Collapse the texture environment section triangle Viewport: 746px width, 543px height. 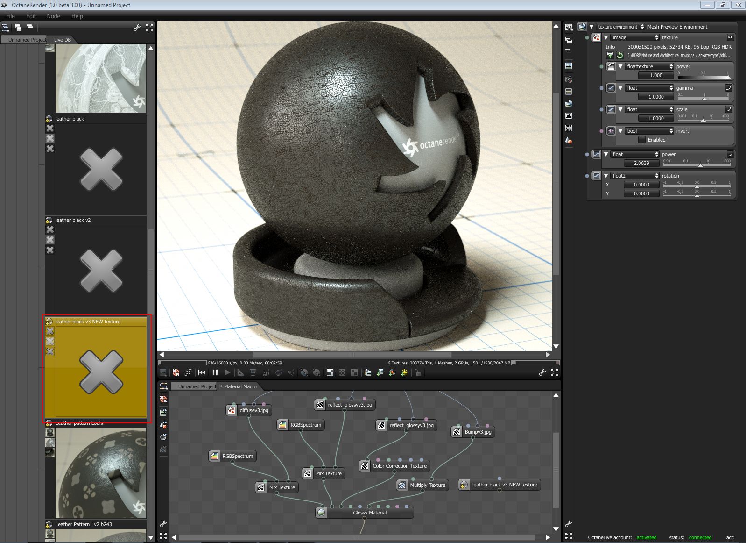(x=591, y=27)
